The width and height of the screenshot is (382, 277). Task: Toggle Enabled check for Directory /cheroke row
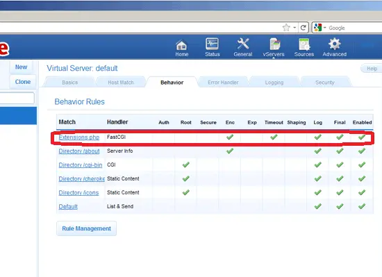click(362, 178)
